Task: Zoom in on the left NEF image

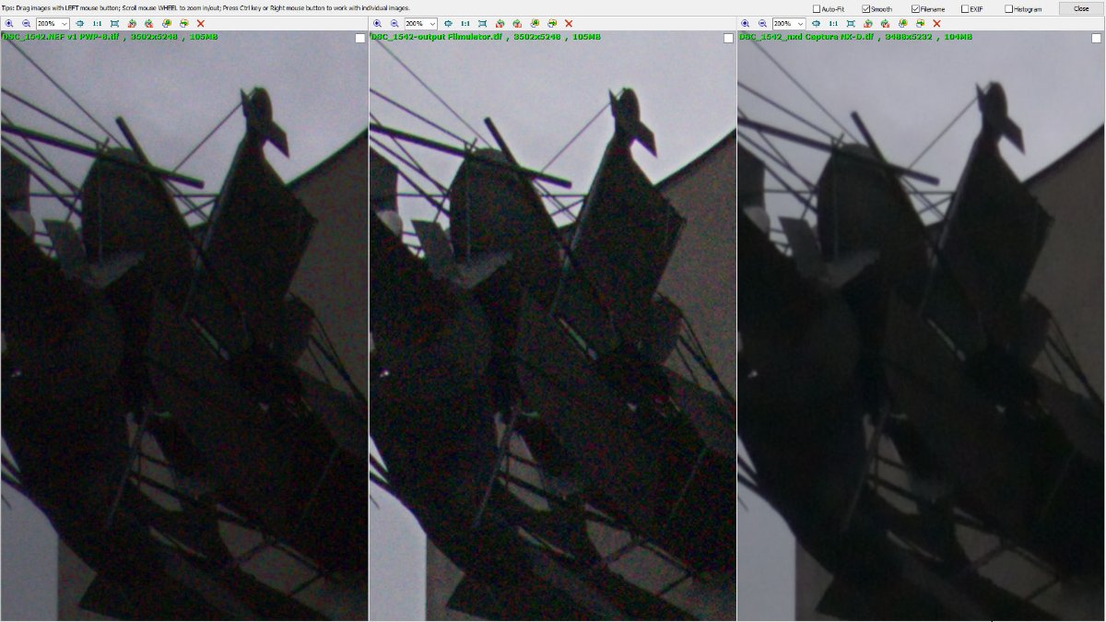Action: pyautogui.click(x=9, y=23)
